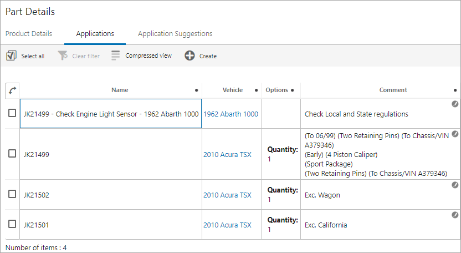Click Quantity: 1 in the JK21502 row

point(283,195)
